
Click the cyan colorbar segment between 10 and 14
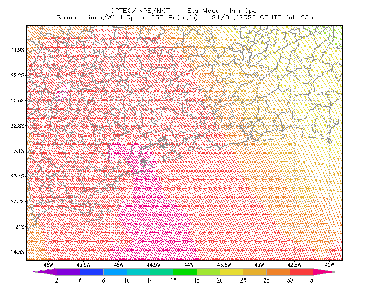tap(138, 272)
